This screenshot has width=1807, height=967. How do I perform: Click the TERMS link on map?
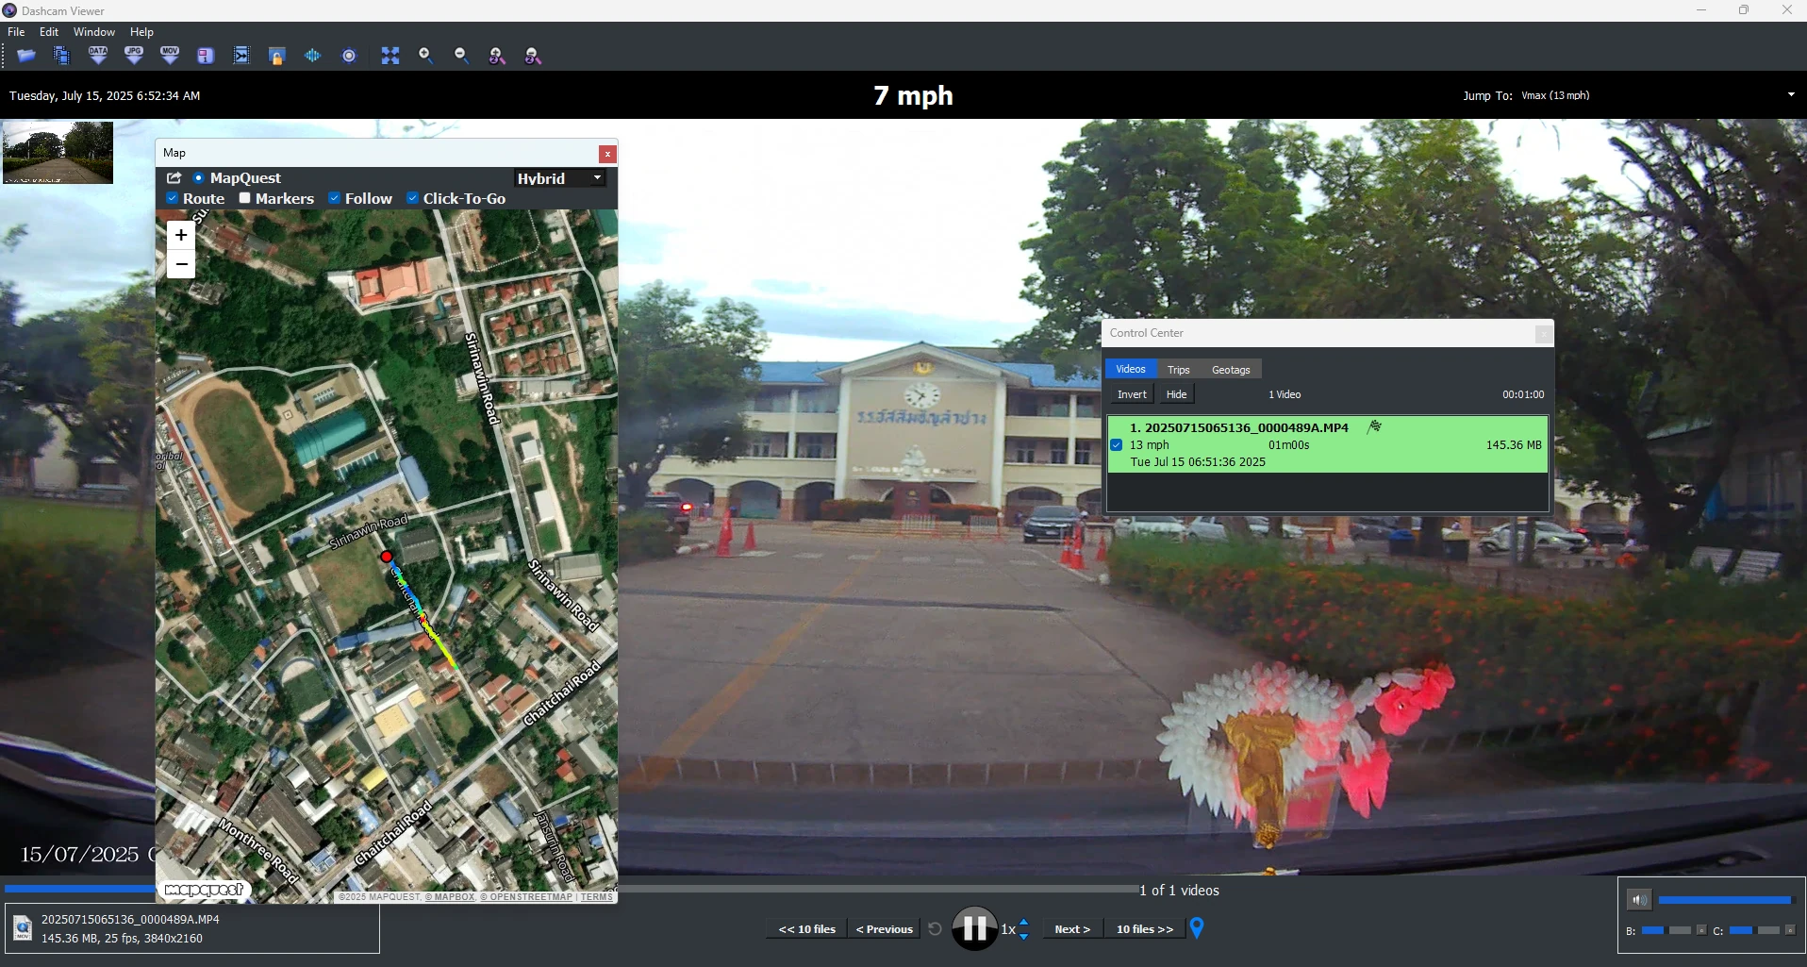click(x=596, y=896)
